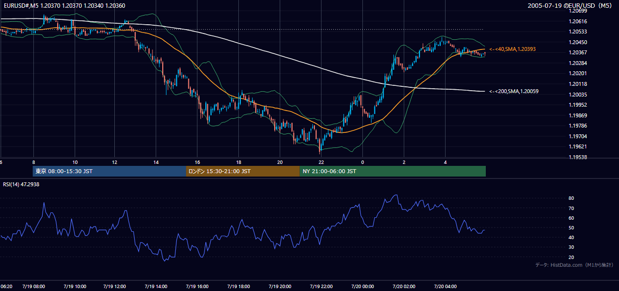
Task: Click the 40 SMA 1.20393 label
Action: click(x=512, y=49)
